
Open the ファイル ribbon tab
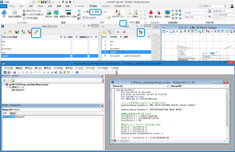[4, 6]
